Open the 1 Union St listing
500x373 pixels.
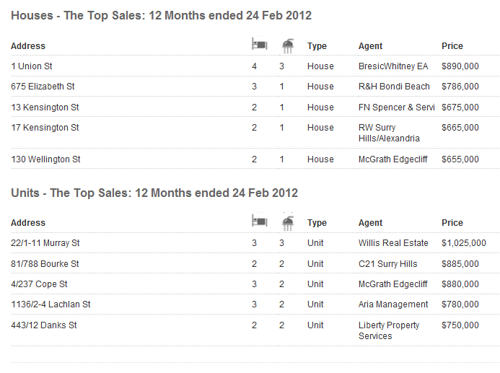click(32, 66)
